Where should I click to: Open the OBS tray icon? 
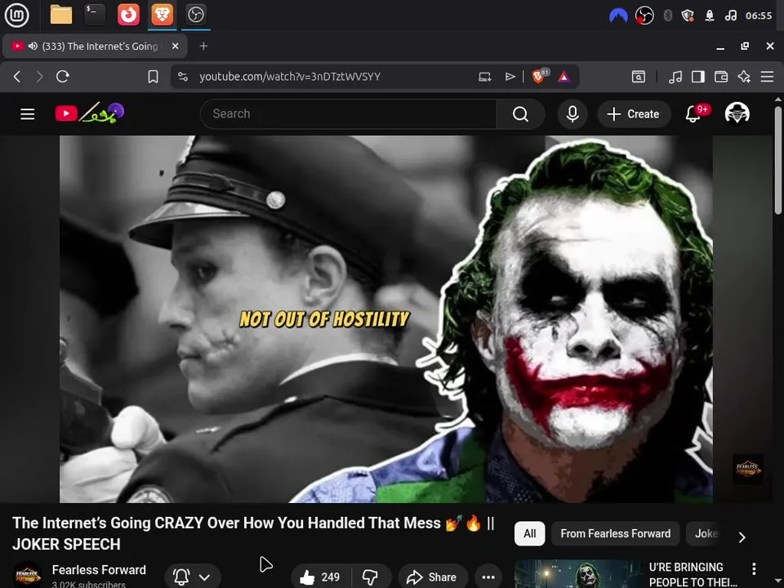(644, 16)
